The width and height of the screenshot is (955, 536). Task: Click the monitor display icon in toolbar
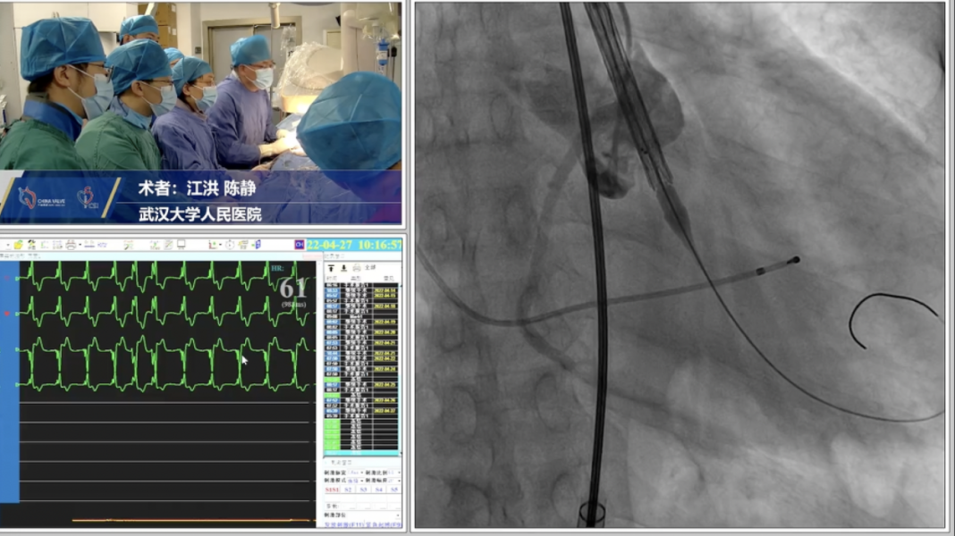pos(182,245)
